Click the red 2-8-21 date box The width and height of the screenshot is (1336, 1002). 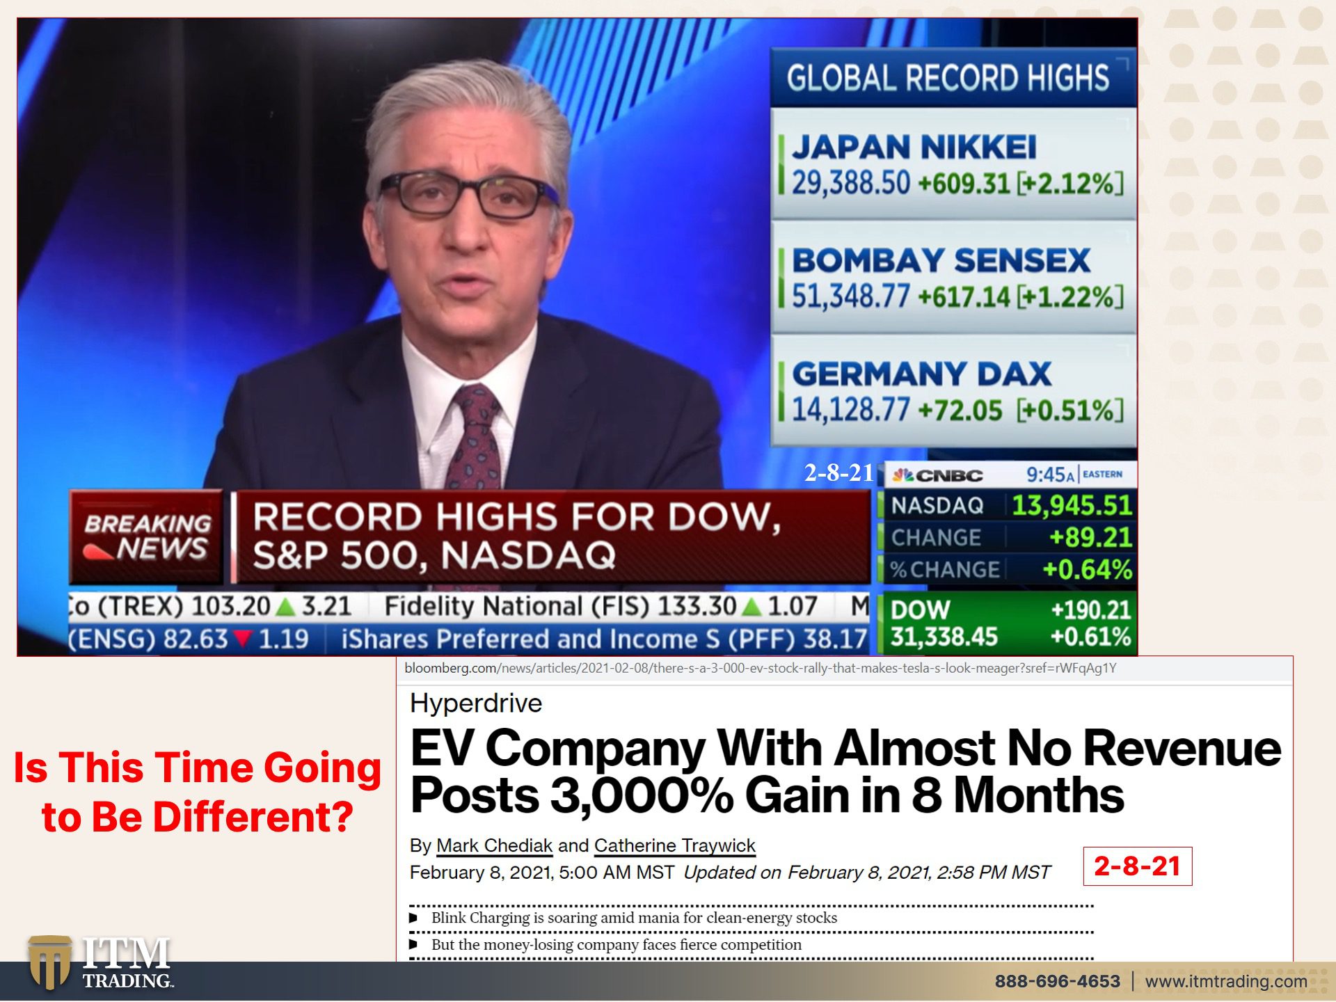(1138, 866)
